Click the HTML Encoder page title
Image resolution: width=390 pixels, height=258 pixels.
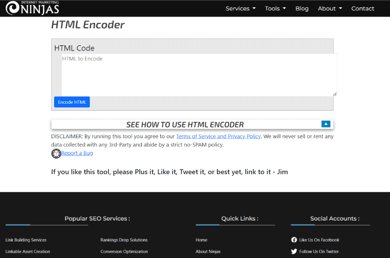tap(88, 25)
